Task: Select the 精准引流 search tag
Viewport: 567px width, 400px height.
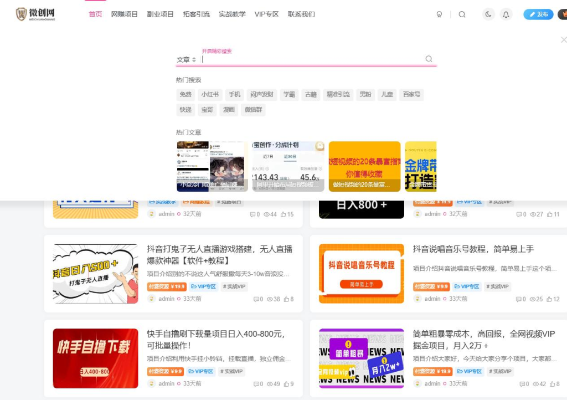Action: pyautogui.click(x=338, y=94)
